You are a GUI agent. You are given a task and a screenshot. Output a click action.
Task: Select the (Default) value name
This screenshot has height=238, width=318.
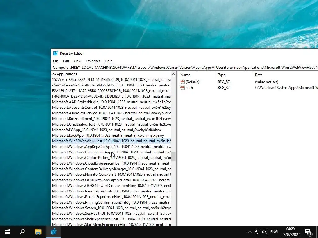pos(193,82)
